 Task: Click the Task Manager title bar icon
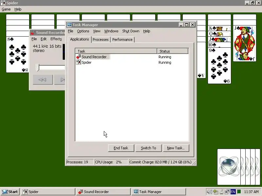pyautogui.click(x=69, y=25)
